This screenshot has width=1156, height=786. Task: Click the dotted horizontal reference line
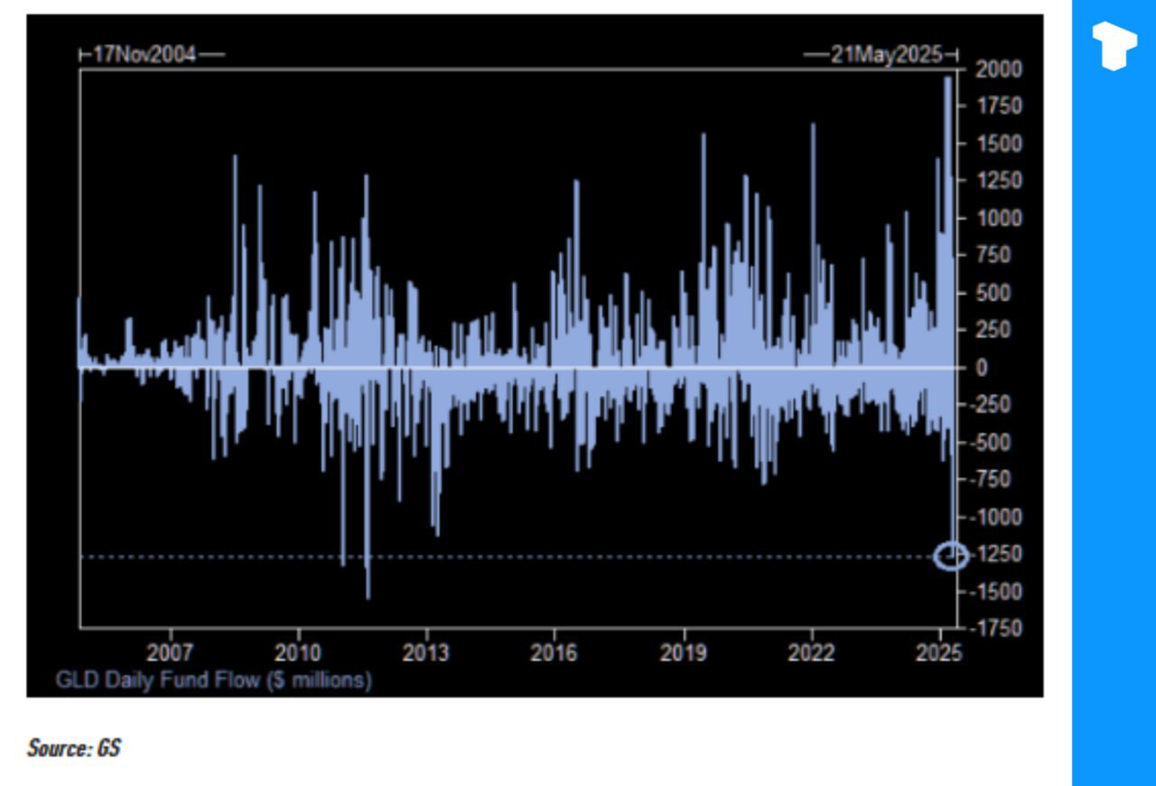tap(542, 557)
